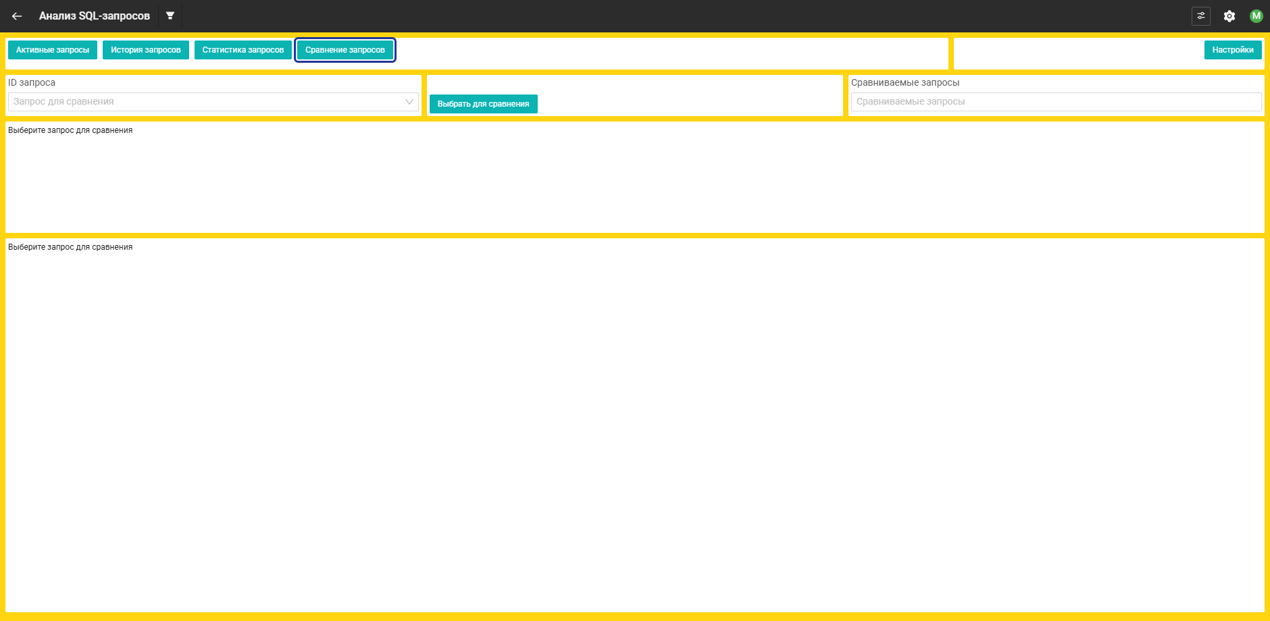This screenshot has width=1270, height=621.
Task: Expand the Запрос для сравнения dropdown arrow
Action: [x=409, y=102]
